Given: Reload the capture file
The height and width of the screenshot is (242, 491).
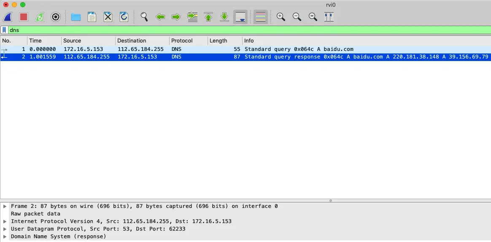Looking at the screenshot, I should point(124,17).
